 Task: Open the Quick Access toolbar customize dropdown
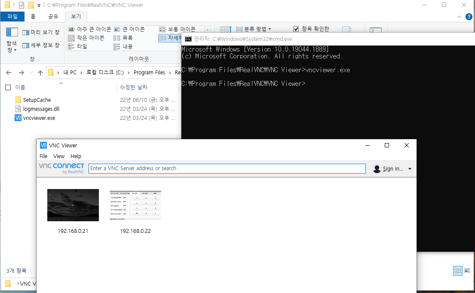(39, 5)
